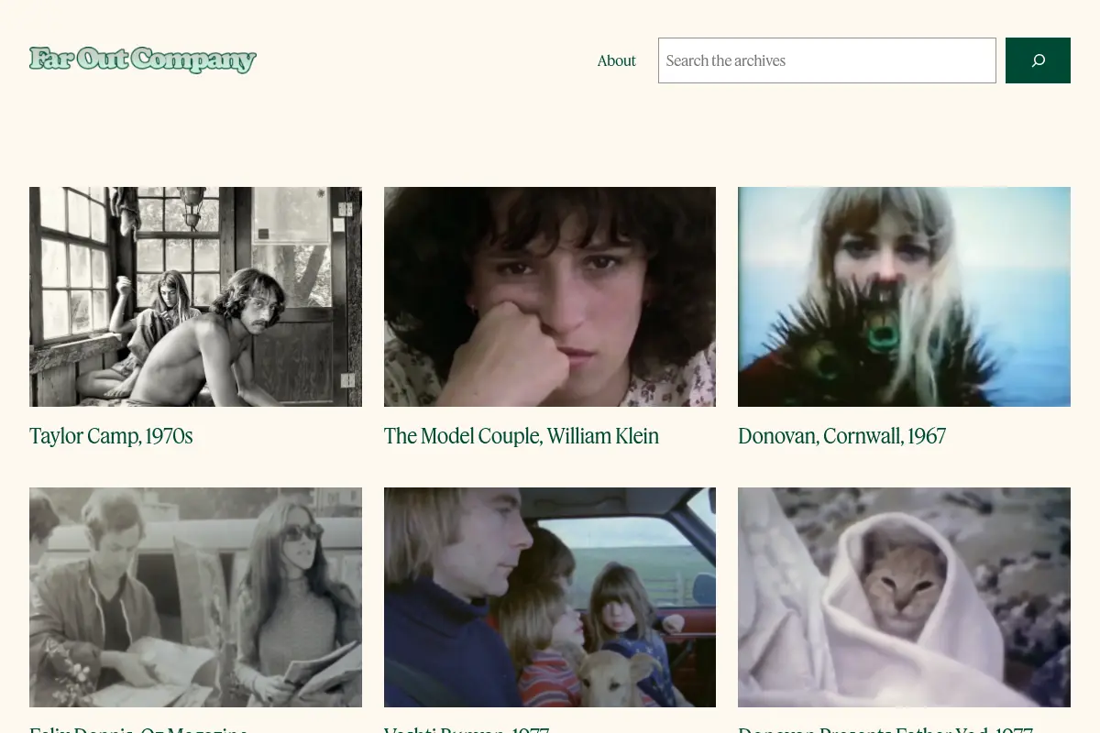Viewport: 1100px width, 733px height.
Task: Open the thumbnail of couple reading magazines
Action: (x=195, y=597)
